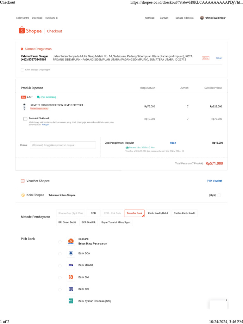The width and height of the screenshot is (243, 324).
Task: Enable the Proteksi Elektronik checkbox
Action: 25,119
